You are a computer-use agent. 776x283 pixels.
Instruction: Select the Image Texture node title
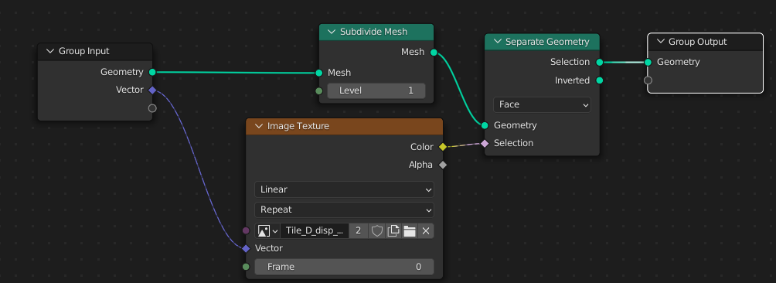point(298,126)
